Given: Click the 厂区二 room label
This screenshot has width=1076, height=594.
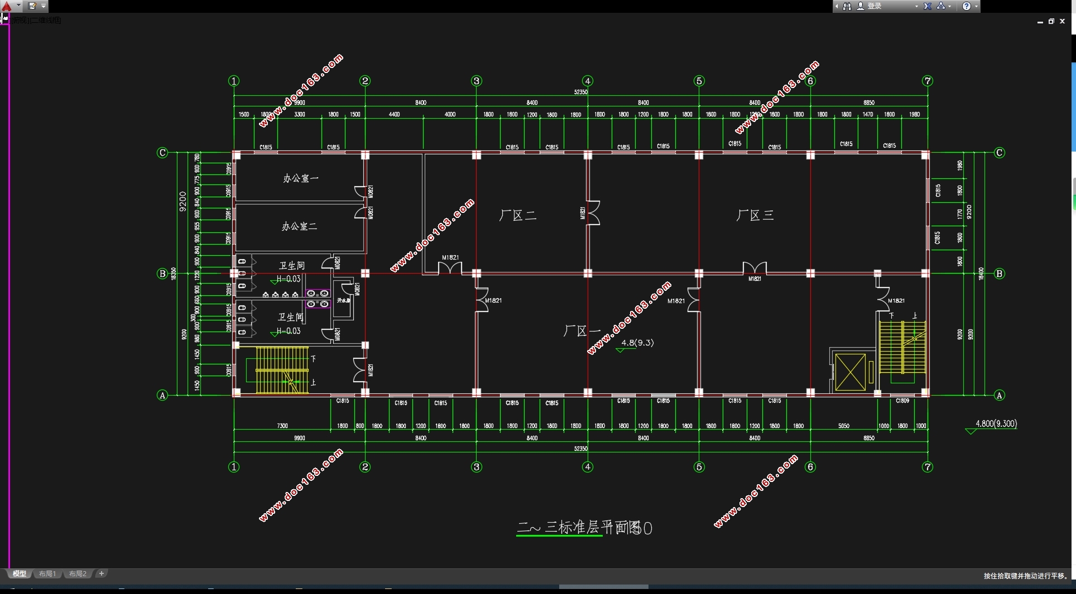Looking at the screenshot, I should pyautogui.click(x=518, y=215).
